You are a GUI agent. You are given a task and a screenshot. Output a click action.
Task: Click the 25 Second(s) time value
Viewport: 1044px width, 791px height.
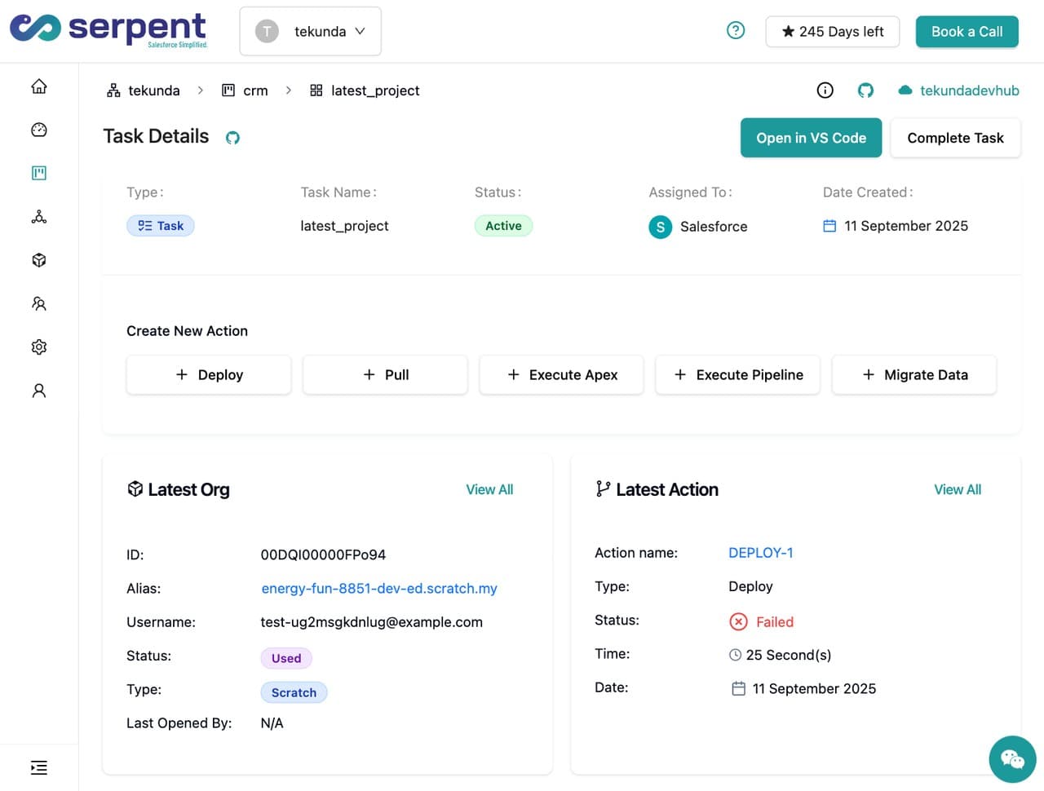789,655
